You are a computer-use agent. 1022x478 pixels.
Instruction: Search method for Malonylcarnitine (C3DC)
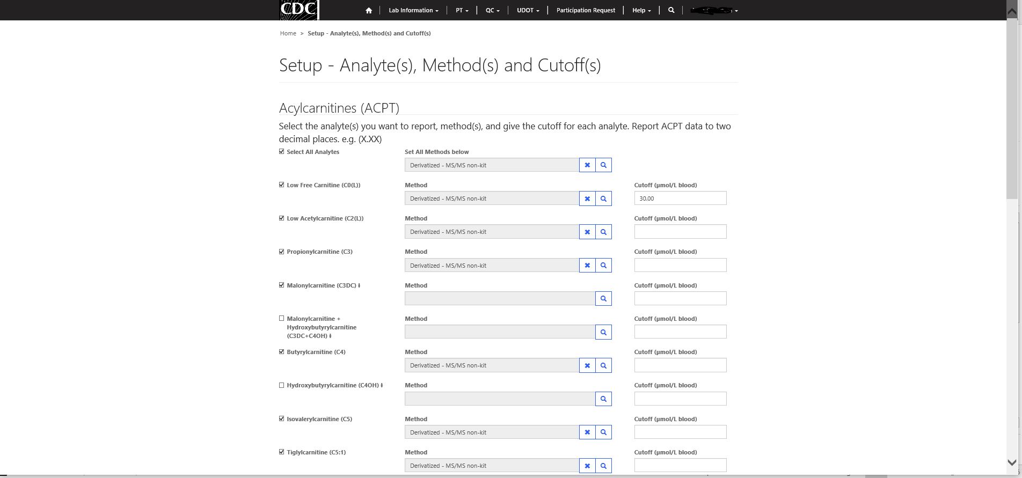click(x=603, y=299)
